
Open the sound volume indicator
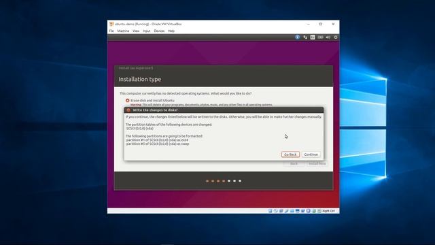(328, 37)
